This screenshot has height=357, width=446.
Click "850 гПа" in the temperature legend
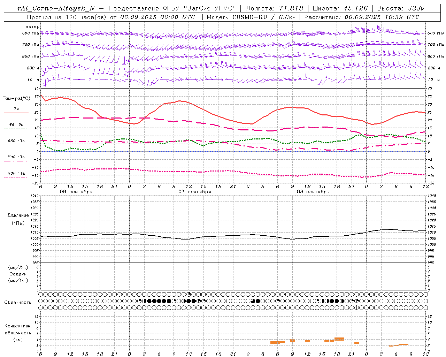[16, 141]
